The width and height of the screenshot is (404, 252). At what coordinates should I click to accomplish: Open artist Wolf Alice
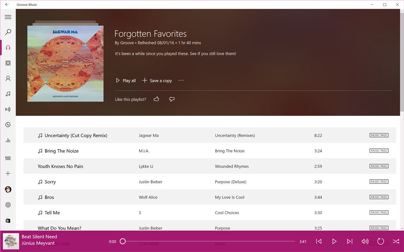(148, 197)
